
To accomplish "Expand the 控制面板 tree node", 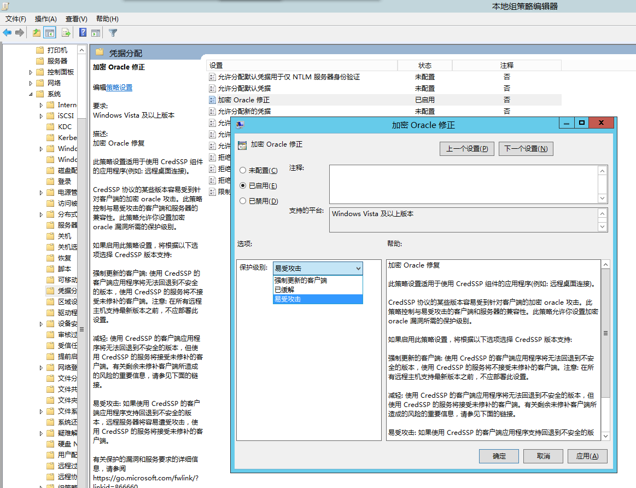I will coord(31,72).
